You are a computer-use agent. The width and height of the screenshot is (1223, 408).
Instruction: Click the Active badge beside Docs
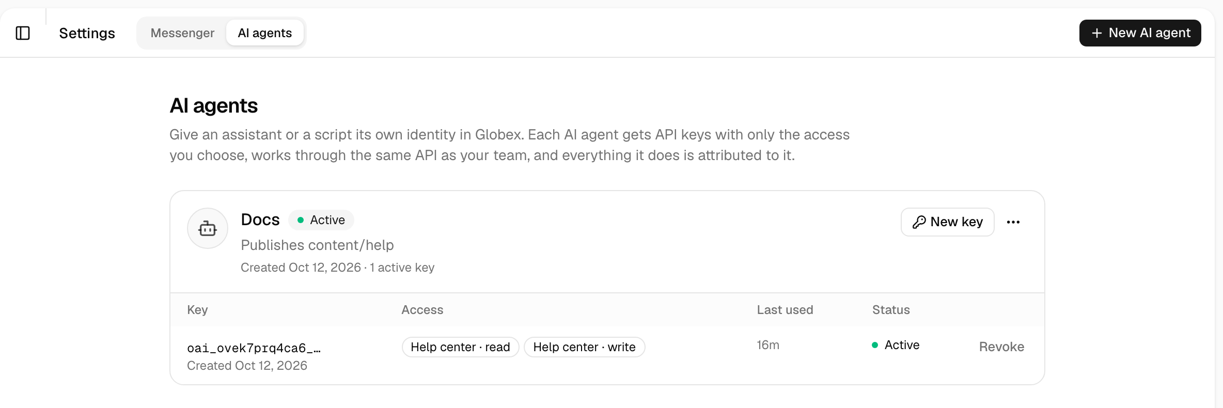coord(321,220)
